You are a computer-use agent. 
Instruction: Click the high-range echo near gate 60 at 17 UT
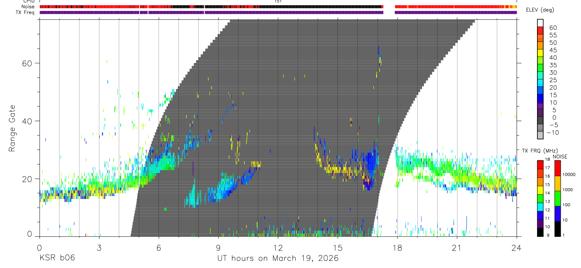point(379,59)
